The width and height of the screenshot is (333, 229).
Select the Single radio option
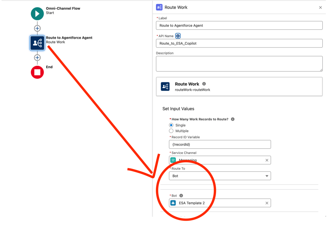point(171,125)
